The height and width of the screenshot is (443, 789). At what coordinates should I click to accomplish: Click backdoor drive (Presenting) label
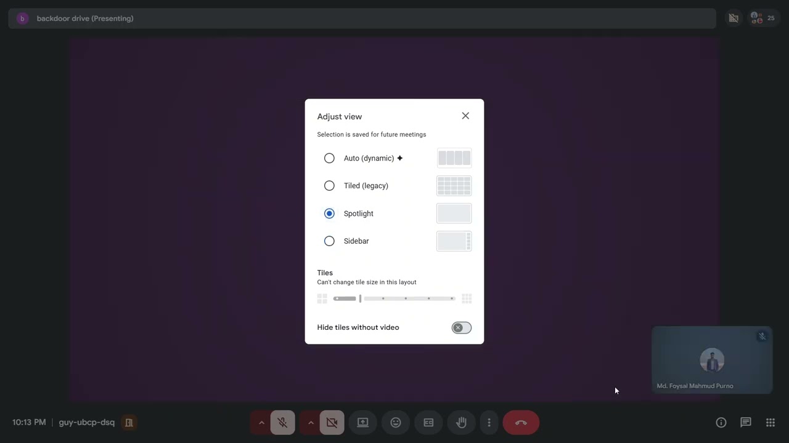click(x=85, y=18)
